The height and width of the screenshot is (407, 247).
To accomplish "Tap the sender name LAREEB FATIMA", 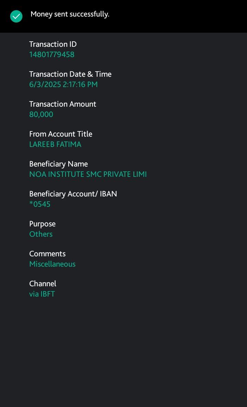I will (x=55, y=144).
